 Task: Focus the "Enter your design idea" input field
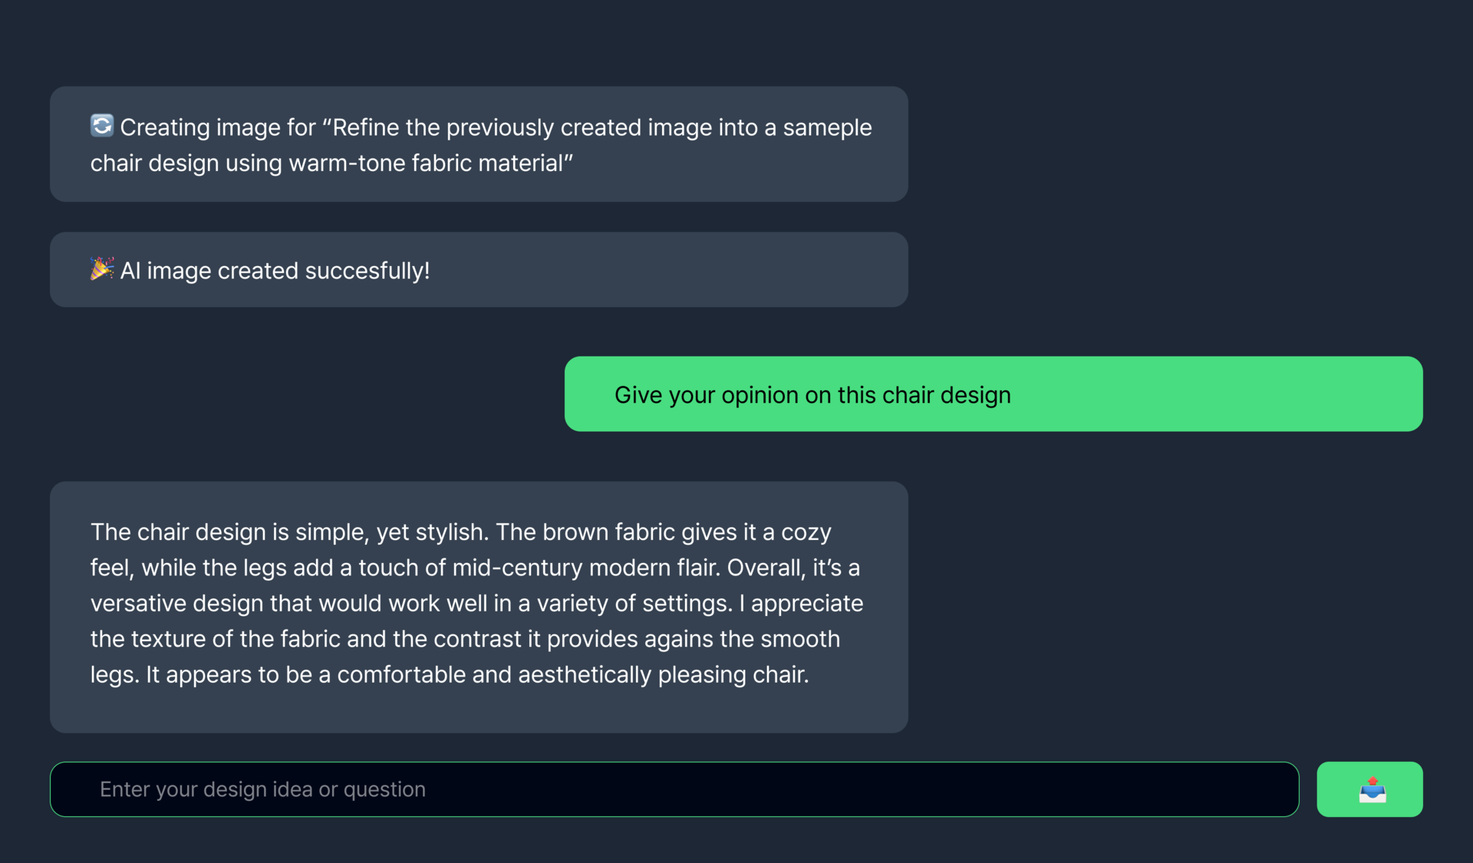click(x=674, y=789)
